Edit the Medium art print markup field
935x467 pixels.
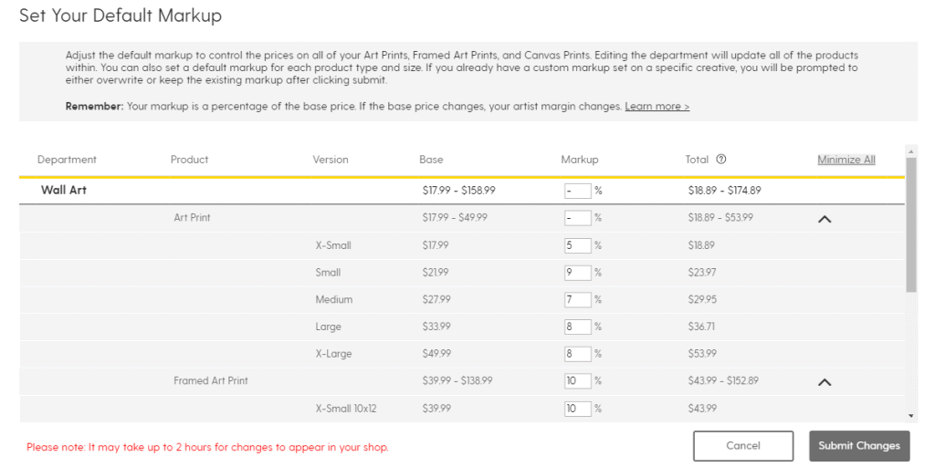coord(577,299)
